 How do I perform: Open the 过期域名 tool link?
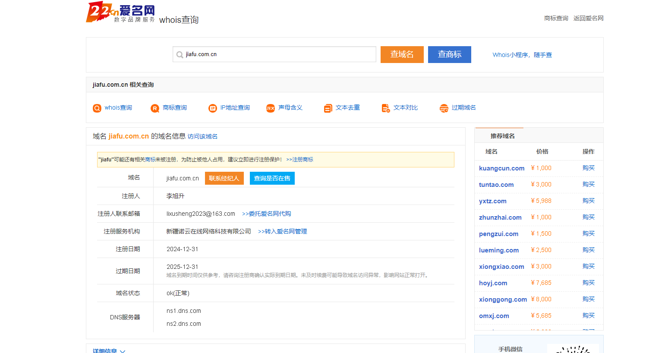464,107
